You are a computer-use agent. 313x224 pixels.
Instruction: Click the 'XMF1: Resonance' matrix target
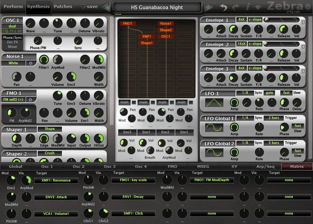(56, 180)
